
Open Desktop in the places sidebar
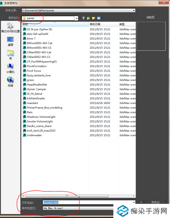click(10, 41)
